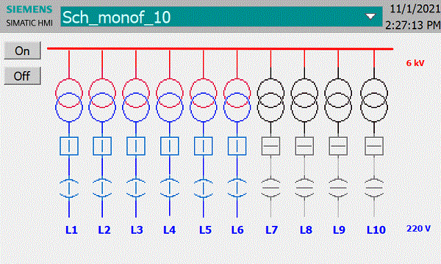Click the L1 transformer symbol
441x264 pixels.
click(x=69, y=100)
